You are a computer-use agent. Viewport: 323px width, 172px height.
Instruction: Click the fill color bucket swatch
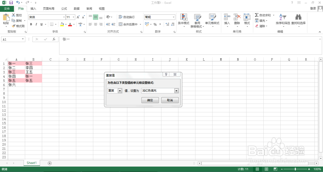(62, 24)
